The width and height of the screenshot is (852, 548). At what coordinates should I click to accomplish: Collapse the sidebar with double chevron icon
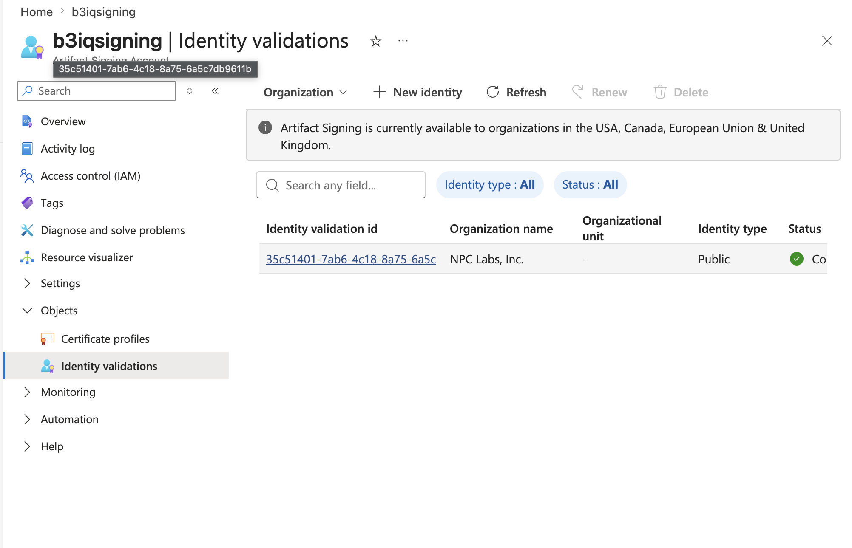(215, 91)
